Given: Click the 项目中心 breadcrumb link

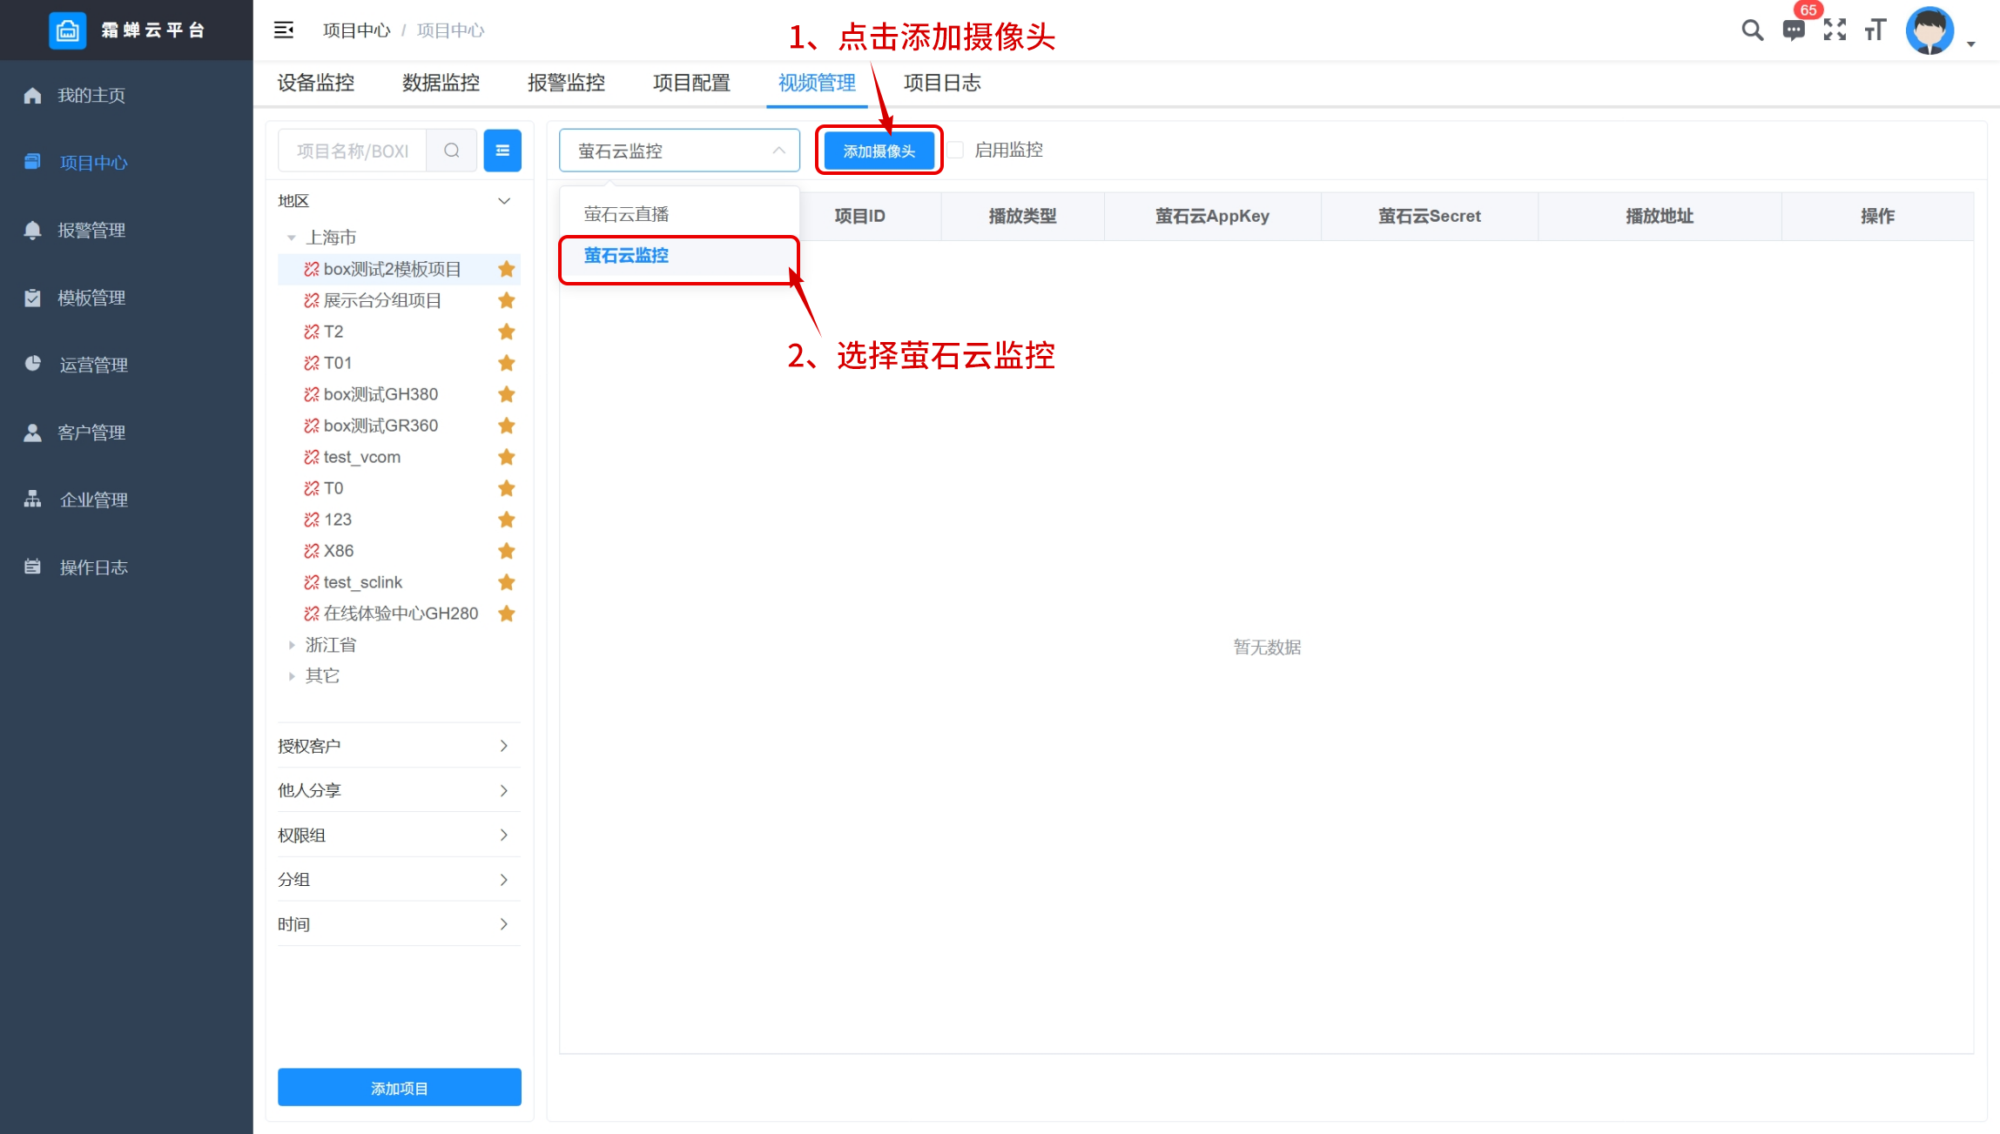Looking at the screenshot, I should point(357,30).
